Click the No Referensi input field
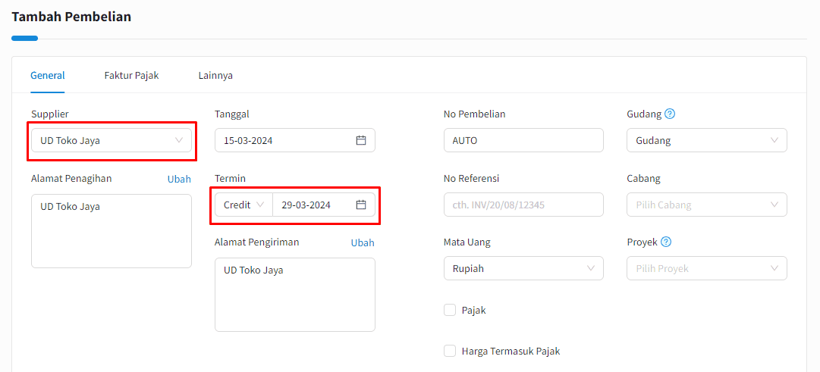This screenshot has height=372, width=820. point(523,205)
